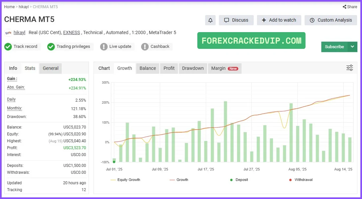Click the Live update badge label
This screenshot has height=199, width=362.
[120, 47]
